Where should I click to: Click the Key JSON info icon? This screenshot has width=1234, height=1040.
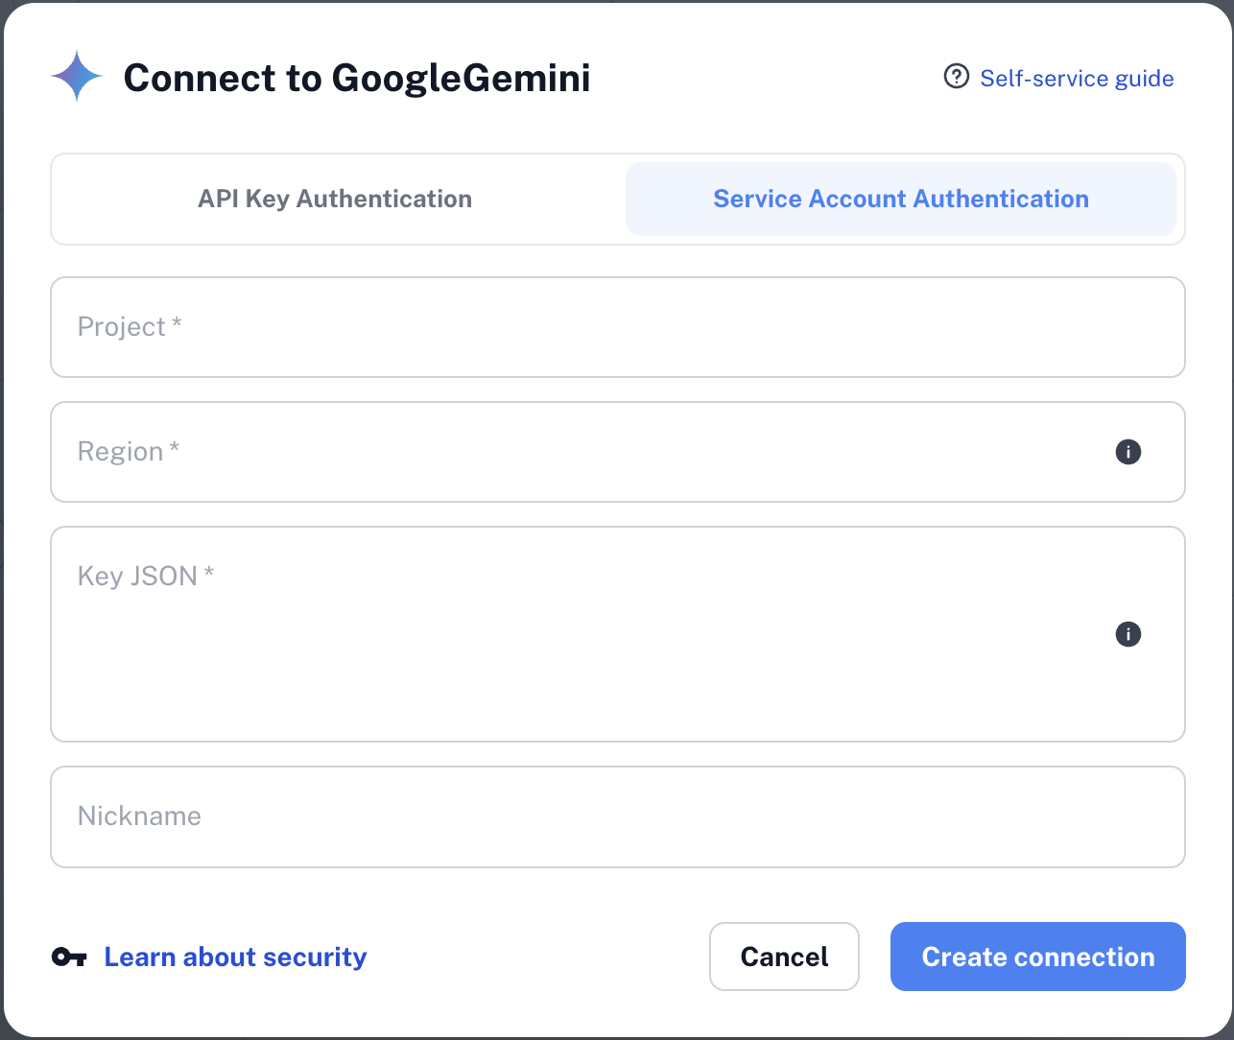click(x=1128, y=634)
